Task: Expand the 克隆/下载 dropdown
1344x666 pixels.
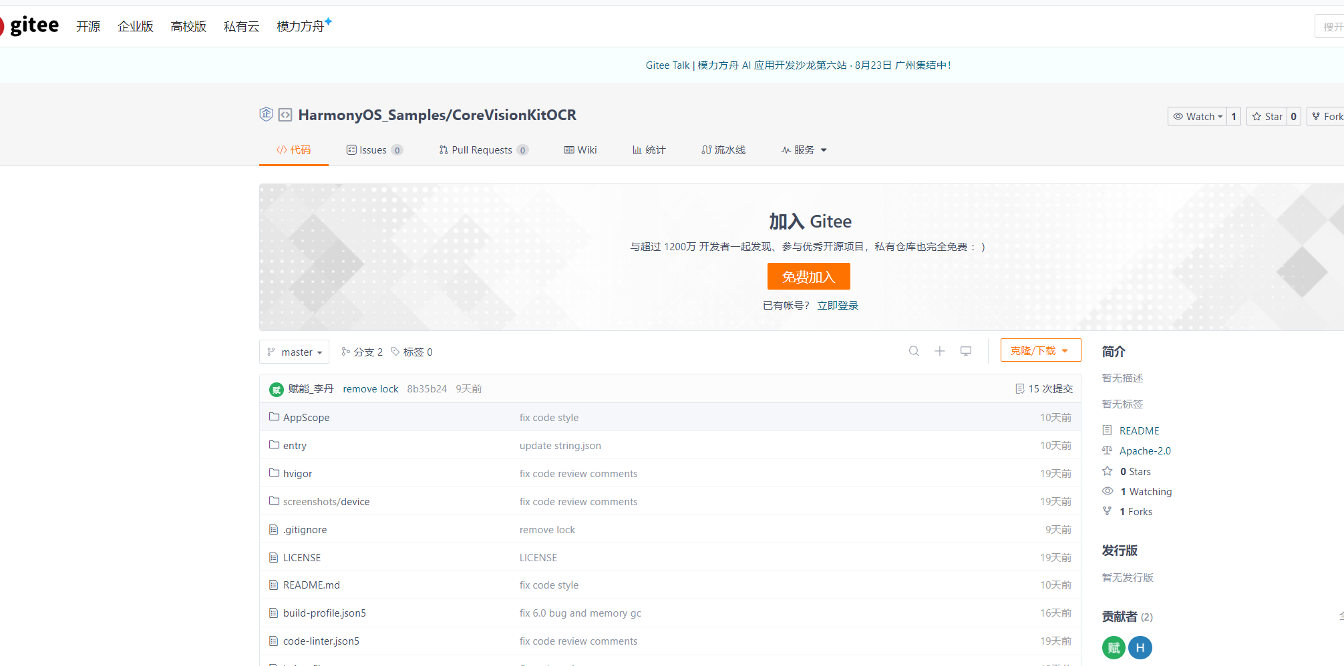Action: click(x=1041, y=350)
